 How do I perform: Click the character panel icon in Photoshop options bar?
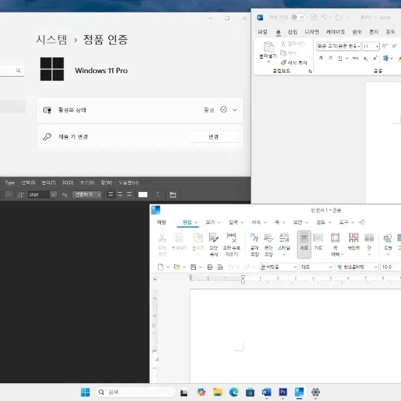click(x=173, y=195)
